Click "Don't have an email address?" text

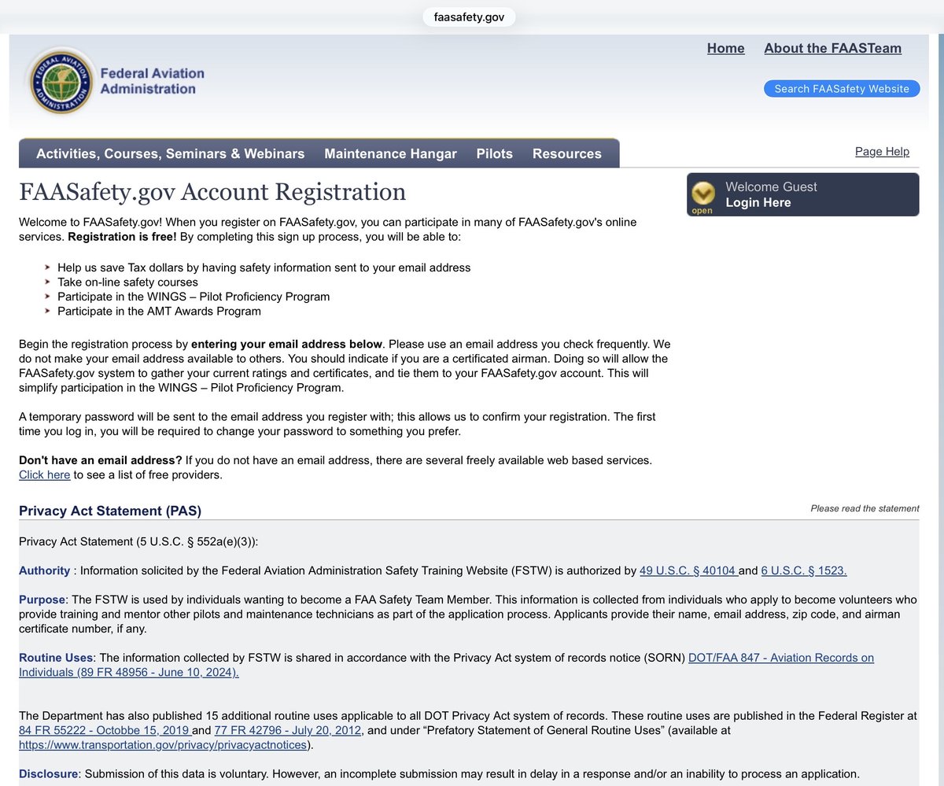click(101, 460)
